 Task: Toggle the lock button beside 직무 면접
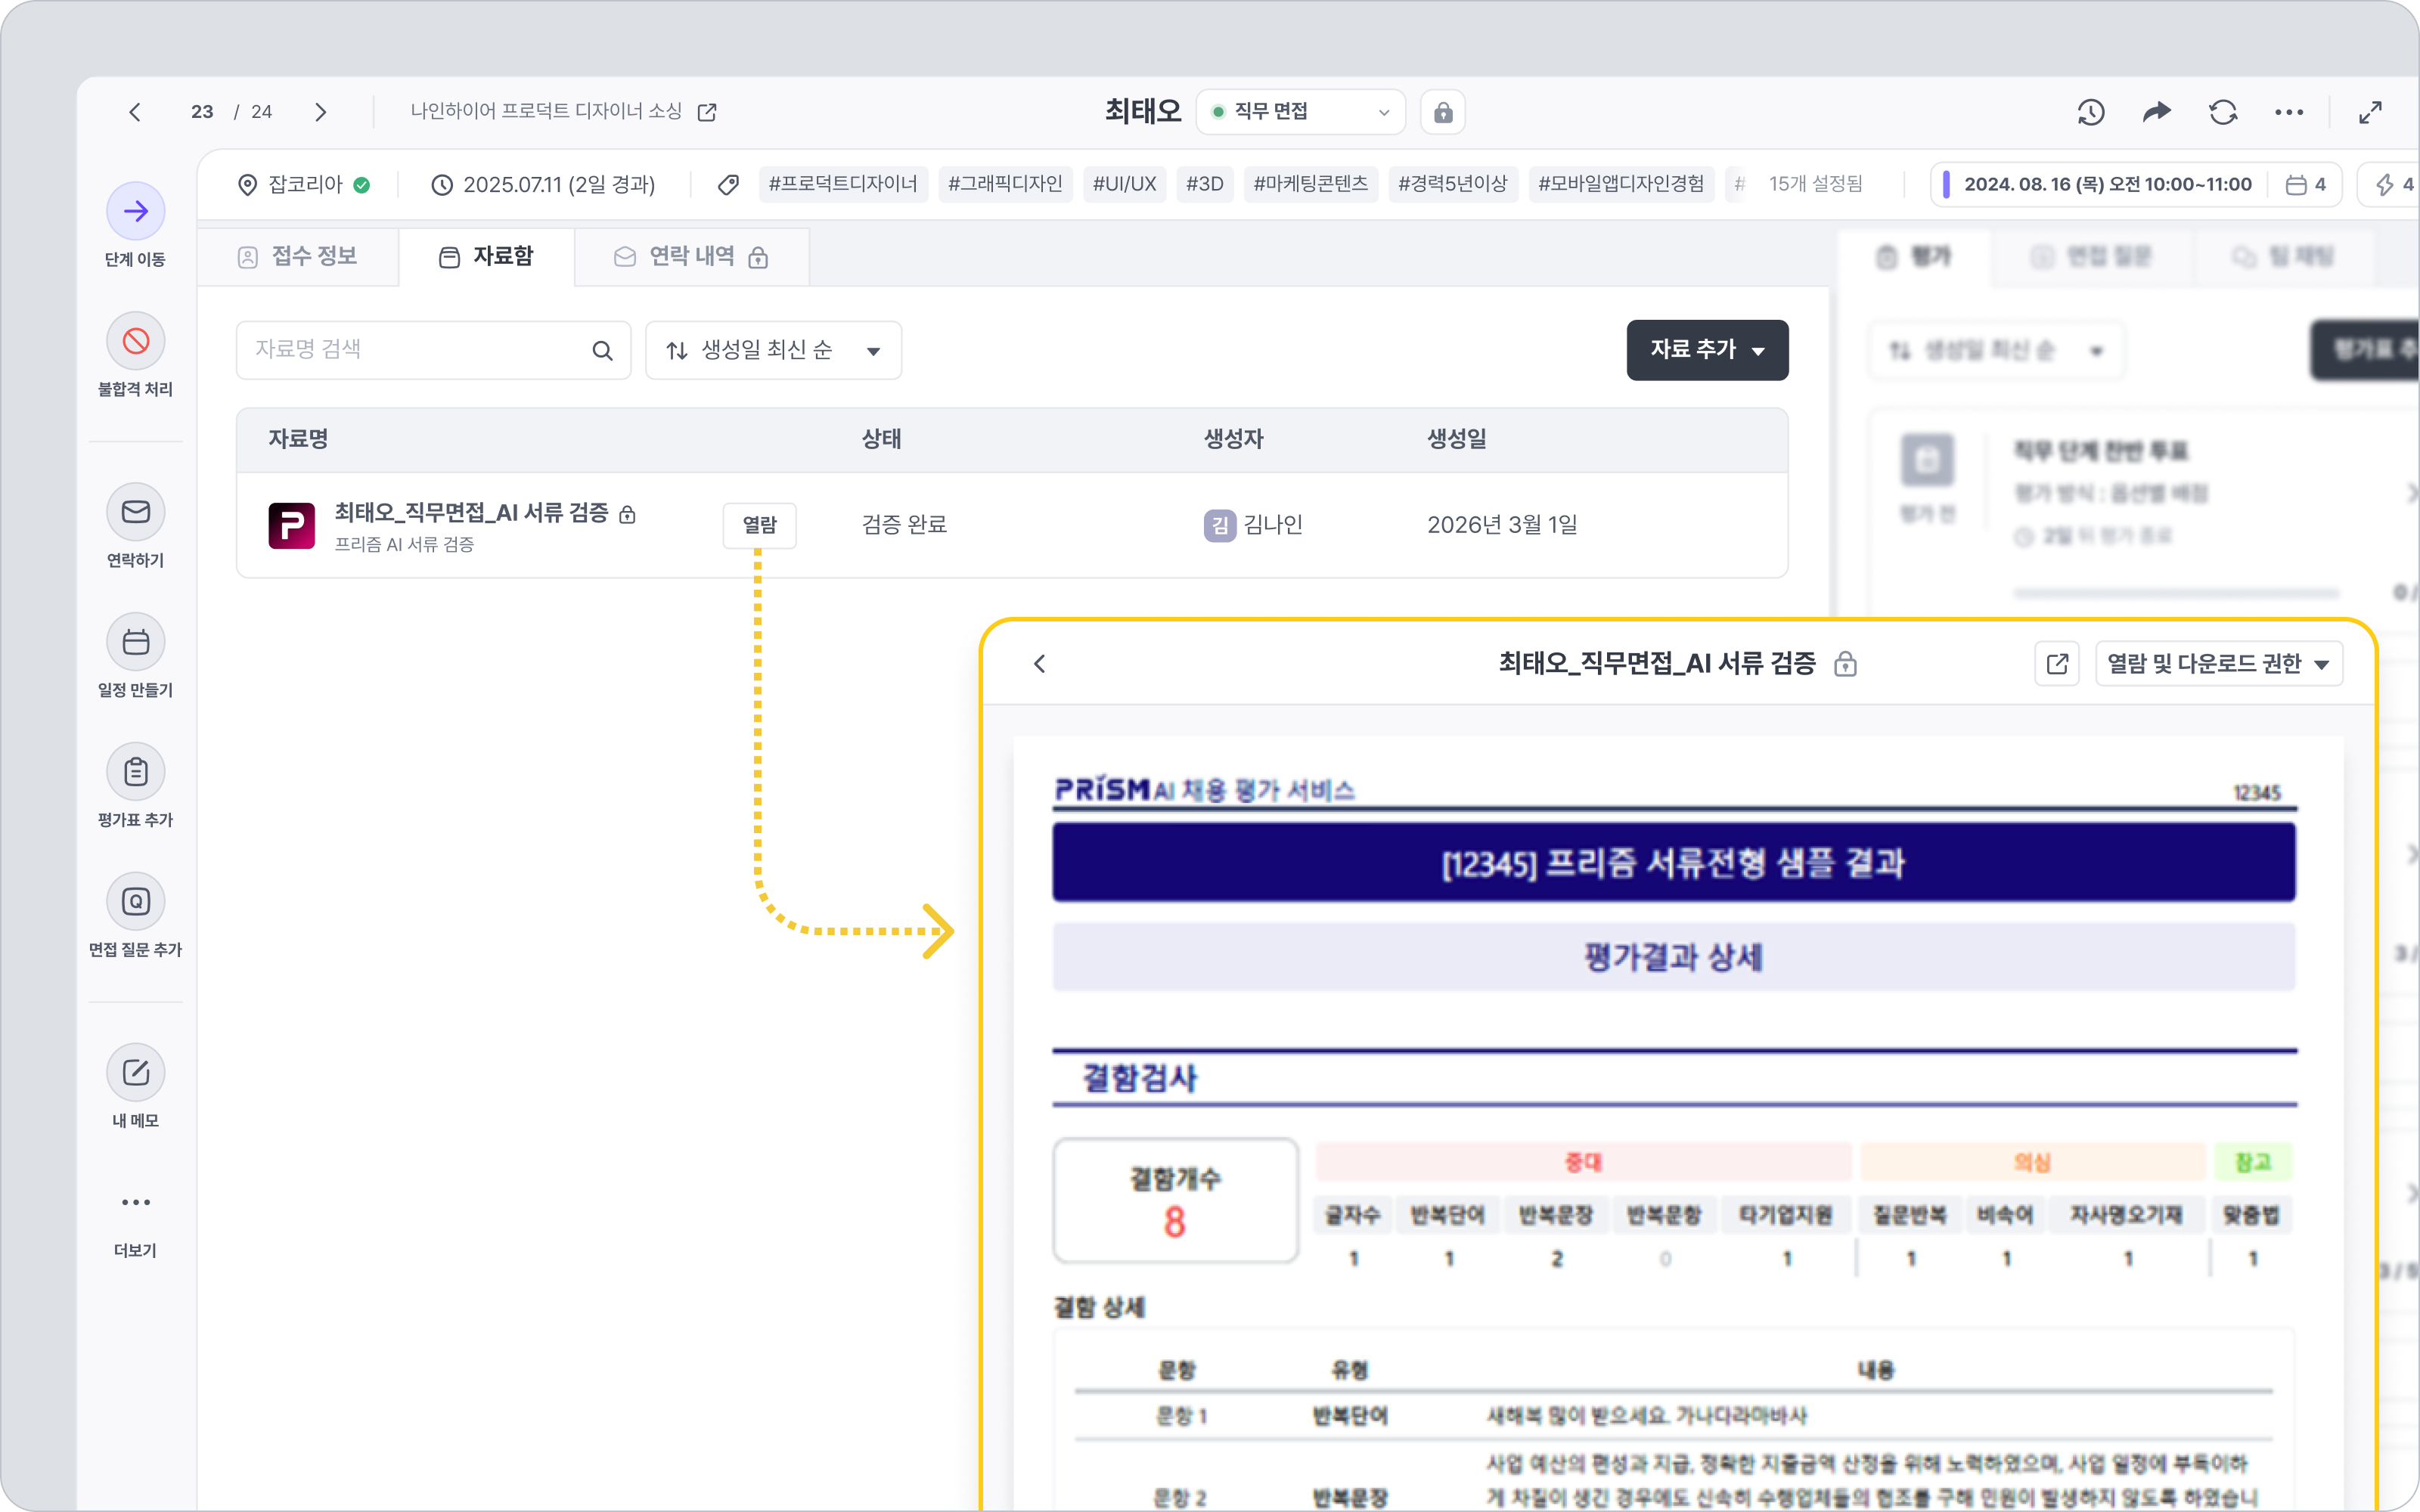(1442, 112)
